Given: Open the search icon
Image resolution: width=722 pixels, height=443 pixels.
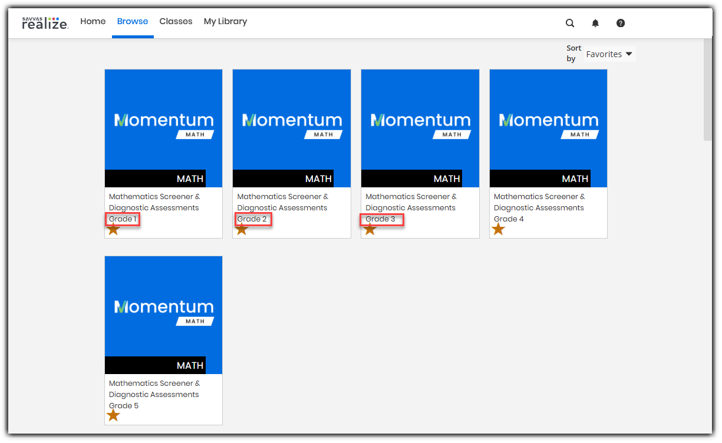Looking at the screenshot, I should [x=569, y=22].
